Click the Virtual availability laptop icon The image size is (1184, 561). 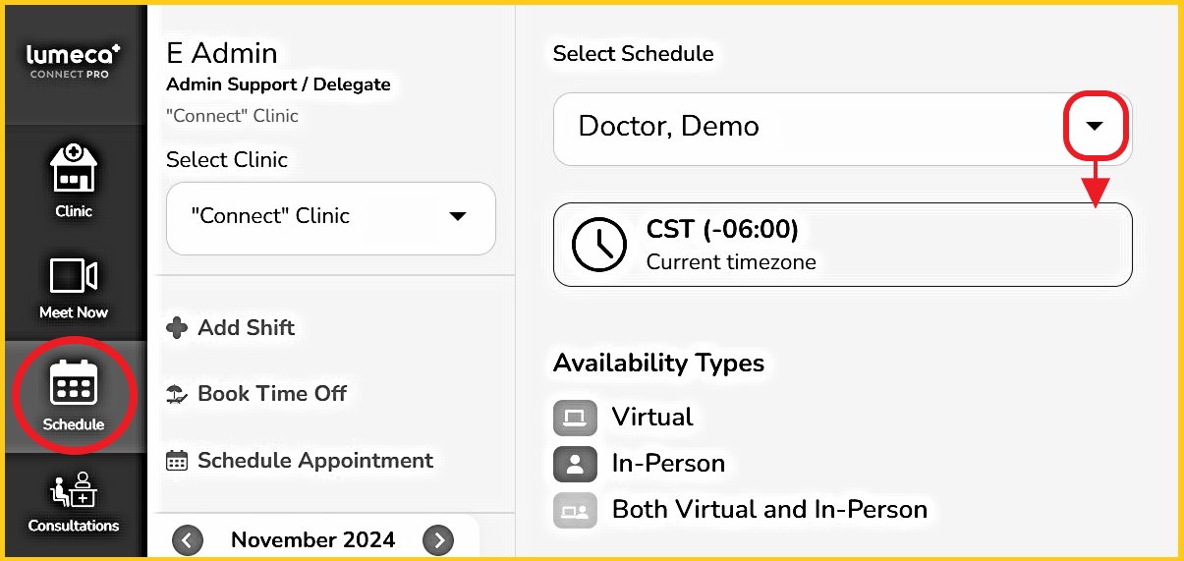tap(575, 418)
